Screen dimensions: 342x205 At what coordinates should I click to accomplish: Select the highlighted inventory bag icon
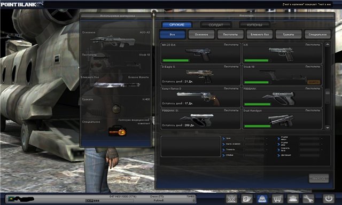[262, 199]
